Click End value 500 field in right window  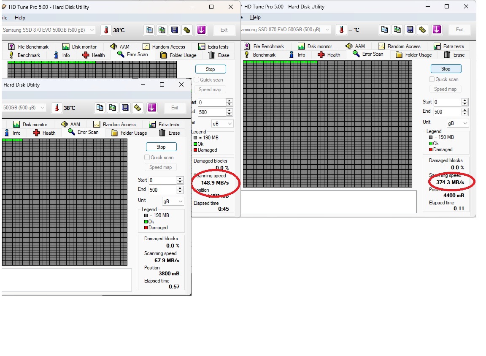[x=447, y=111]
